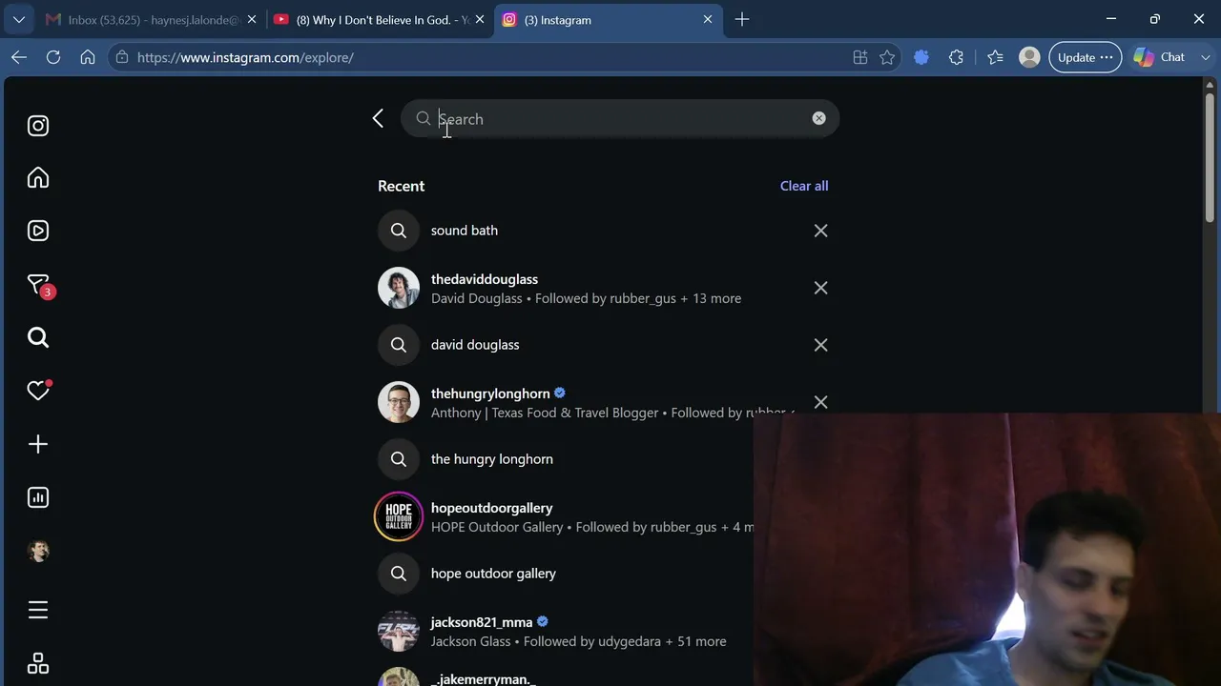Open the browser profile account icon
This screenshot has height=686, width=1221.
(x=1029, y=57)
